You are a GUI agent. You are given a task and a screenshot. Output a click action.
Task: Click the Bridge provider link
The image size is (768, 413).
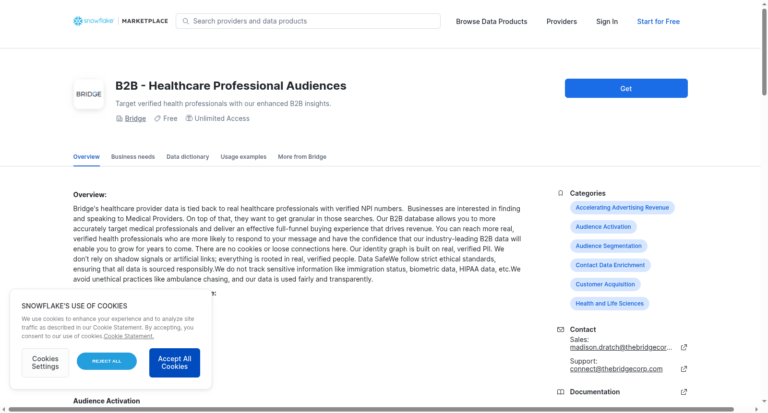[135, 118]
